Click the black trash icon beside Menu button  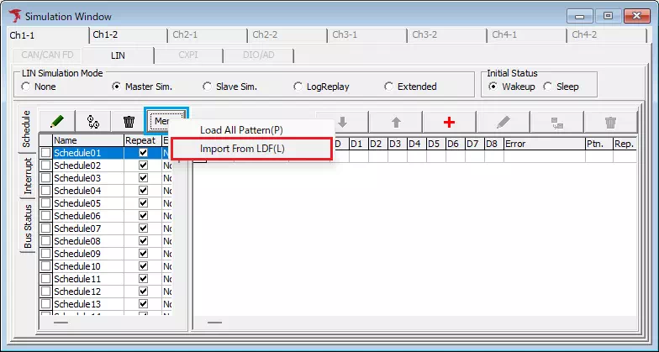[129, 122]
